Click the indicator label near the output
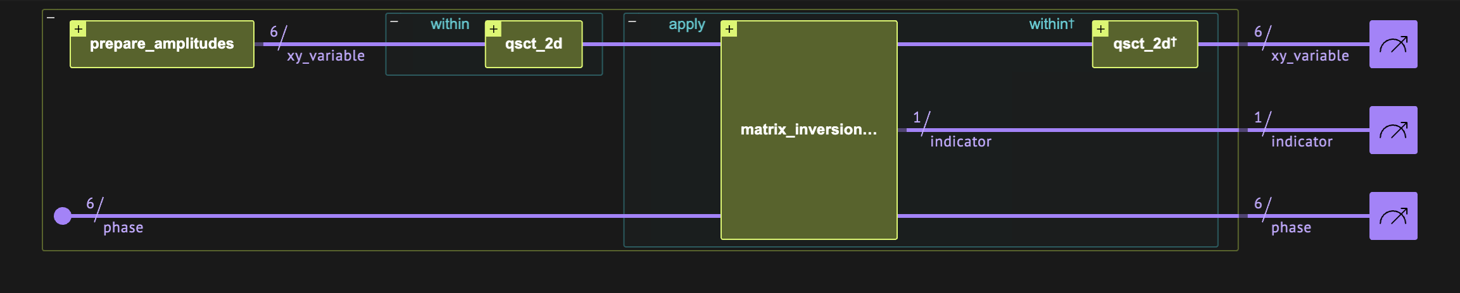 1302,141
